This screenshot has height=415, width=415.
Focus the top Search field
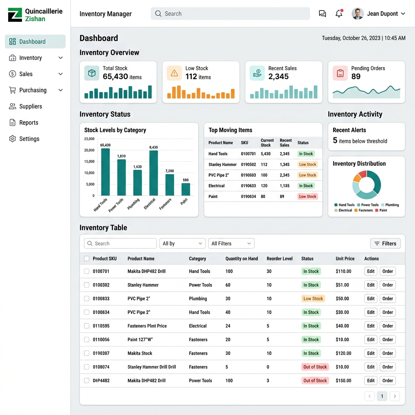pyautogui.click(x=230, y=13)
